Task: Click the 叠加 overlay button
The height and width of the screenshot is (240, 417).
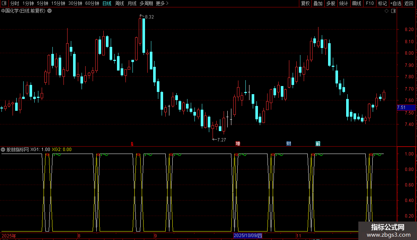Action: (x=318, y=3)
